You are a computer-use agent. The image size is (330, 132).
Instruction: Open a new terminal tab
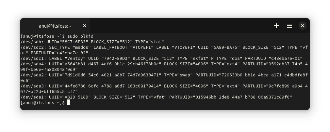(x=276, y=26)
